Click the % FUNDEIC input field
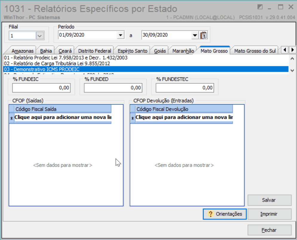The image size is (297, 240). [41, 88]
